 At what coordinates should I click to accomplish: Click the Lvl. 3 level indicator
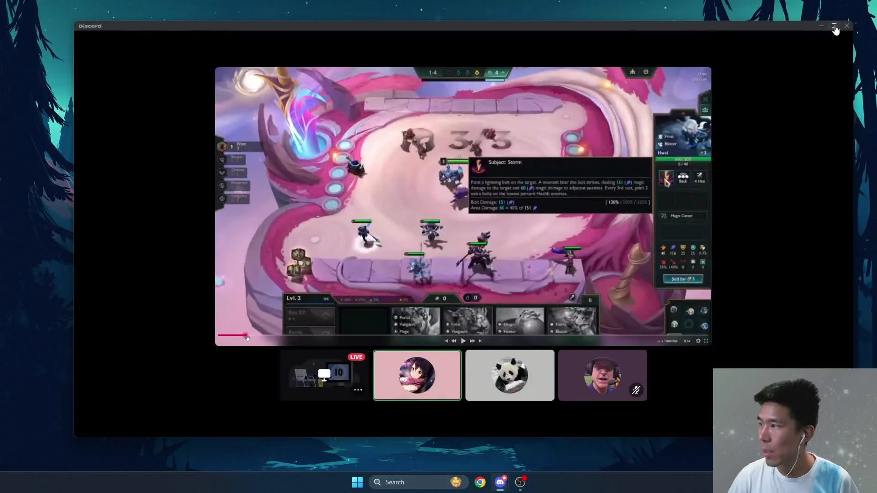click(294, 298)
